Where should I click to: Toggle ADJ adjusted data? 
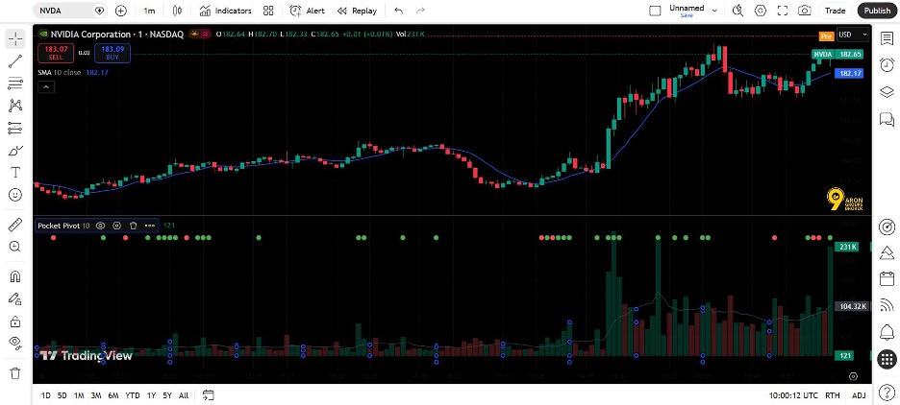tap(859, 395)
